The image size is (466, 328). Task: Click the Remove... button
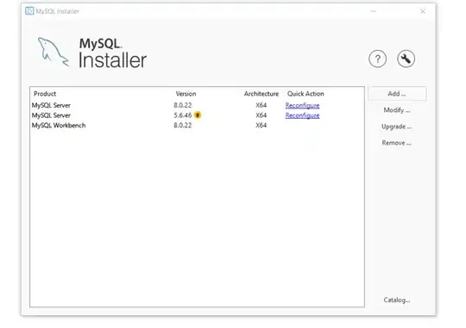397,143
